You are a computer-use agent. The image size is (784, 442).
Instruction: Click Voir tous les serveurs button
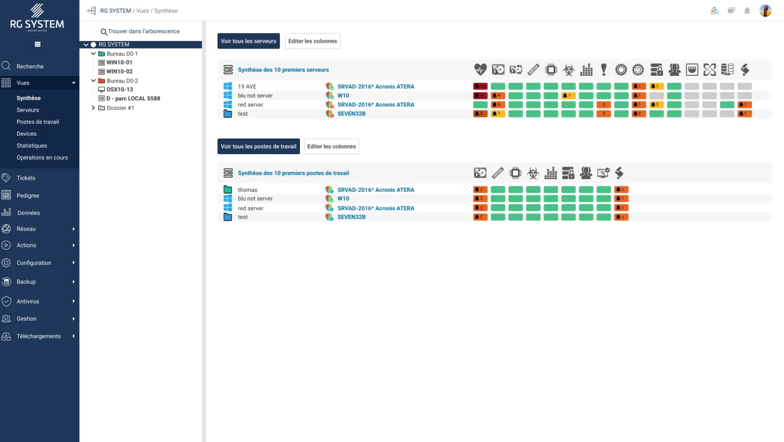tap(249, 41)
